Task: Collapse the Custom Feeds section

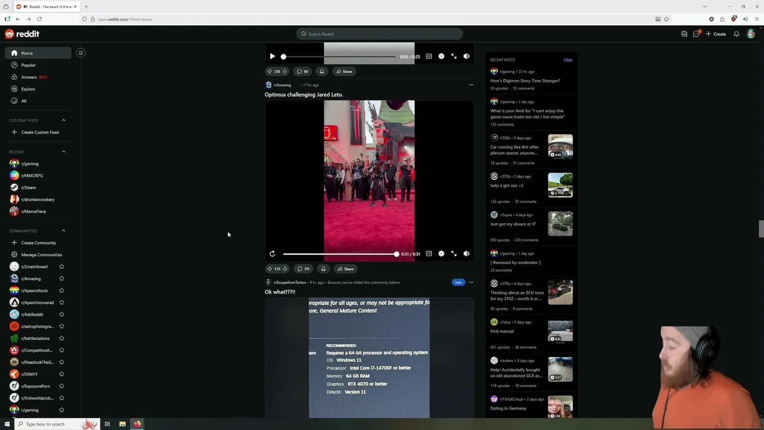Action: [x=63, y=120]
